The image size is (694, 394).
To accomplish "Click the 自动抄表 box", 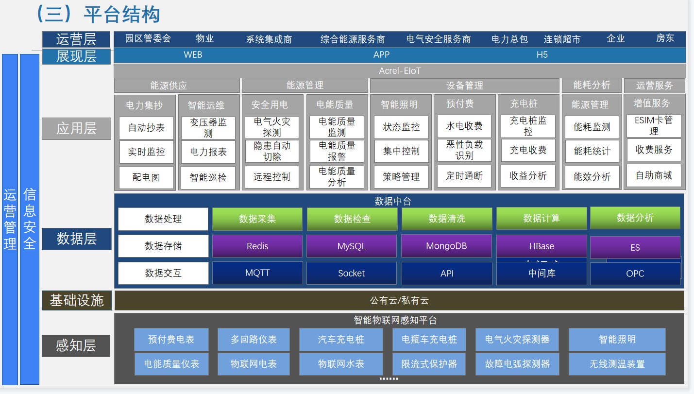I will pyautogui.click(x=146, y=128).
